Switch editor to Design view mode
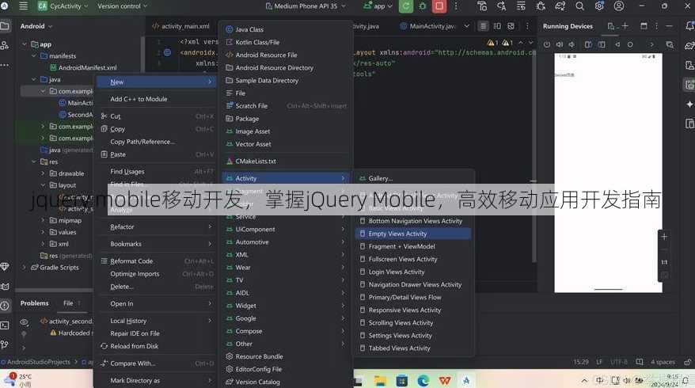Image resolution: width=695 pixels, height=388 pixels. coord(511,26)
